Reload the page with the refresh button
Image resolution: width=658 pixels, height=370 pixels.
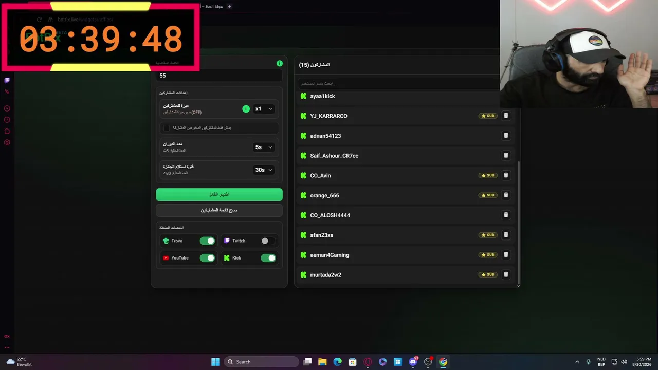pos(39,20)
